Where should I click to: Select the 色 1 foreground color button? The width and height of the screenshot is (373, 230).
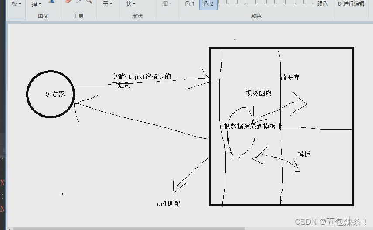190,4
